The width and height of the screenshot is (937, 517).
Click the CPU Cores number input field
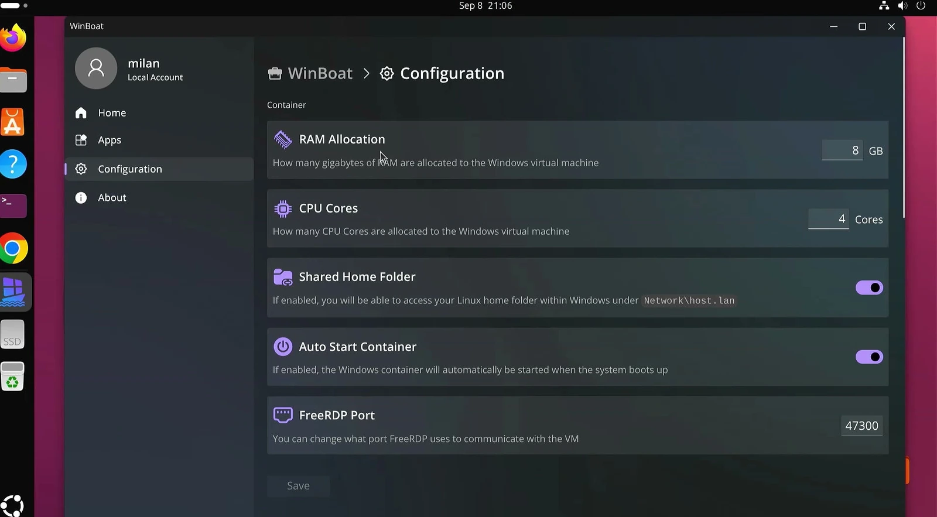tap(828, 219)
